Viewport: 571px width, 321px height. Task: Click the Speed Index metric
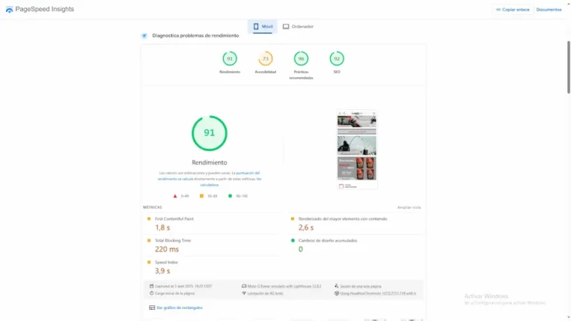point(167,262)
